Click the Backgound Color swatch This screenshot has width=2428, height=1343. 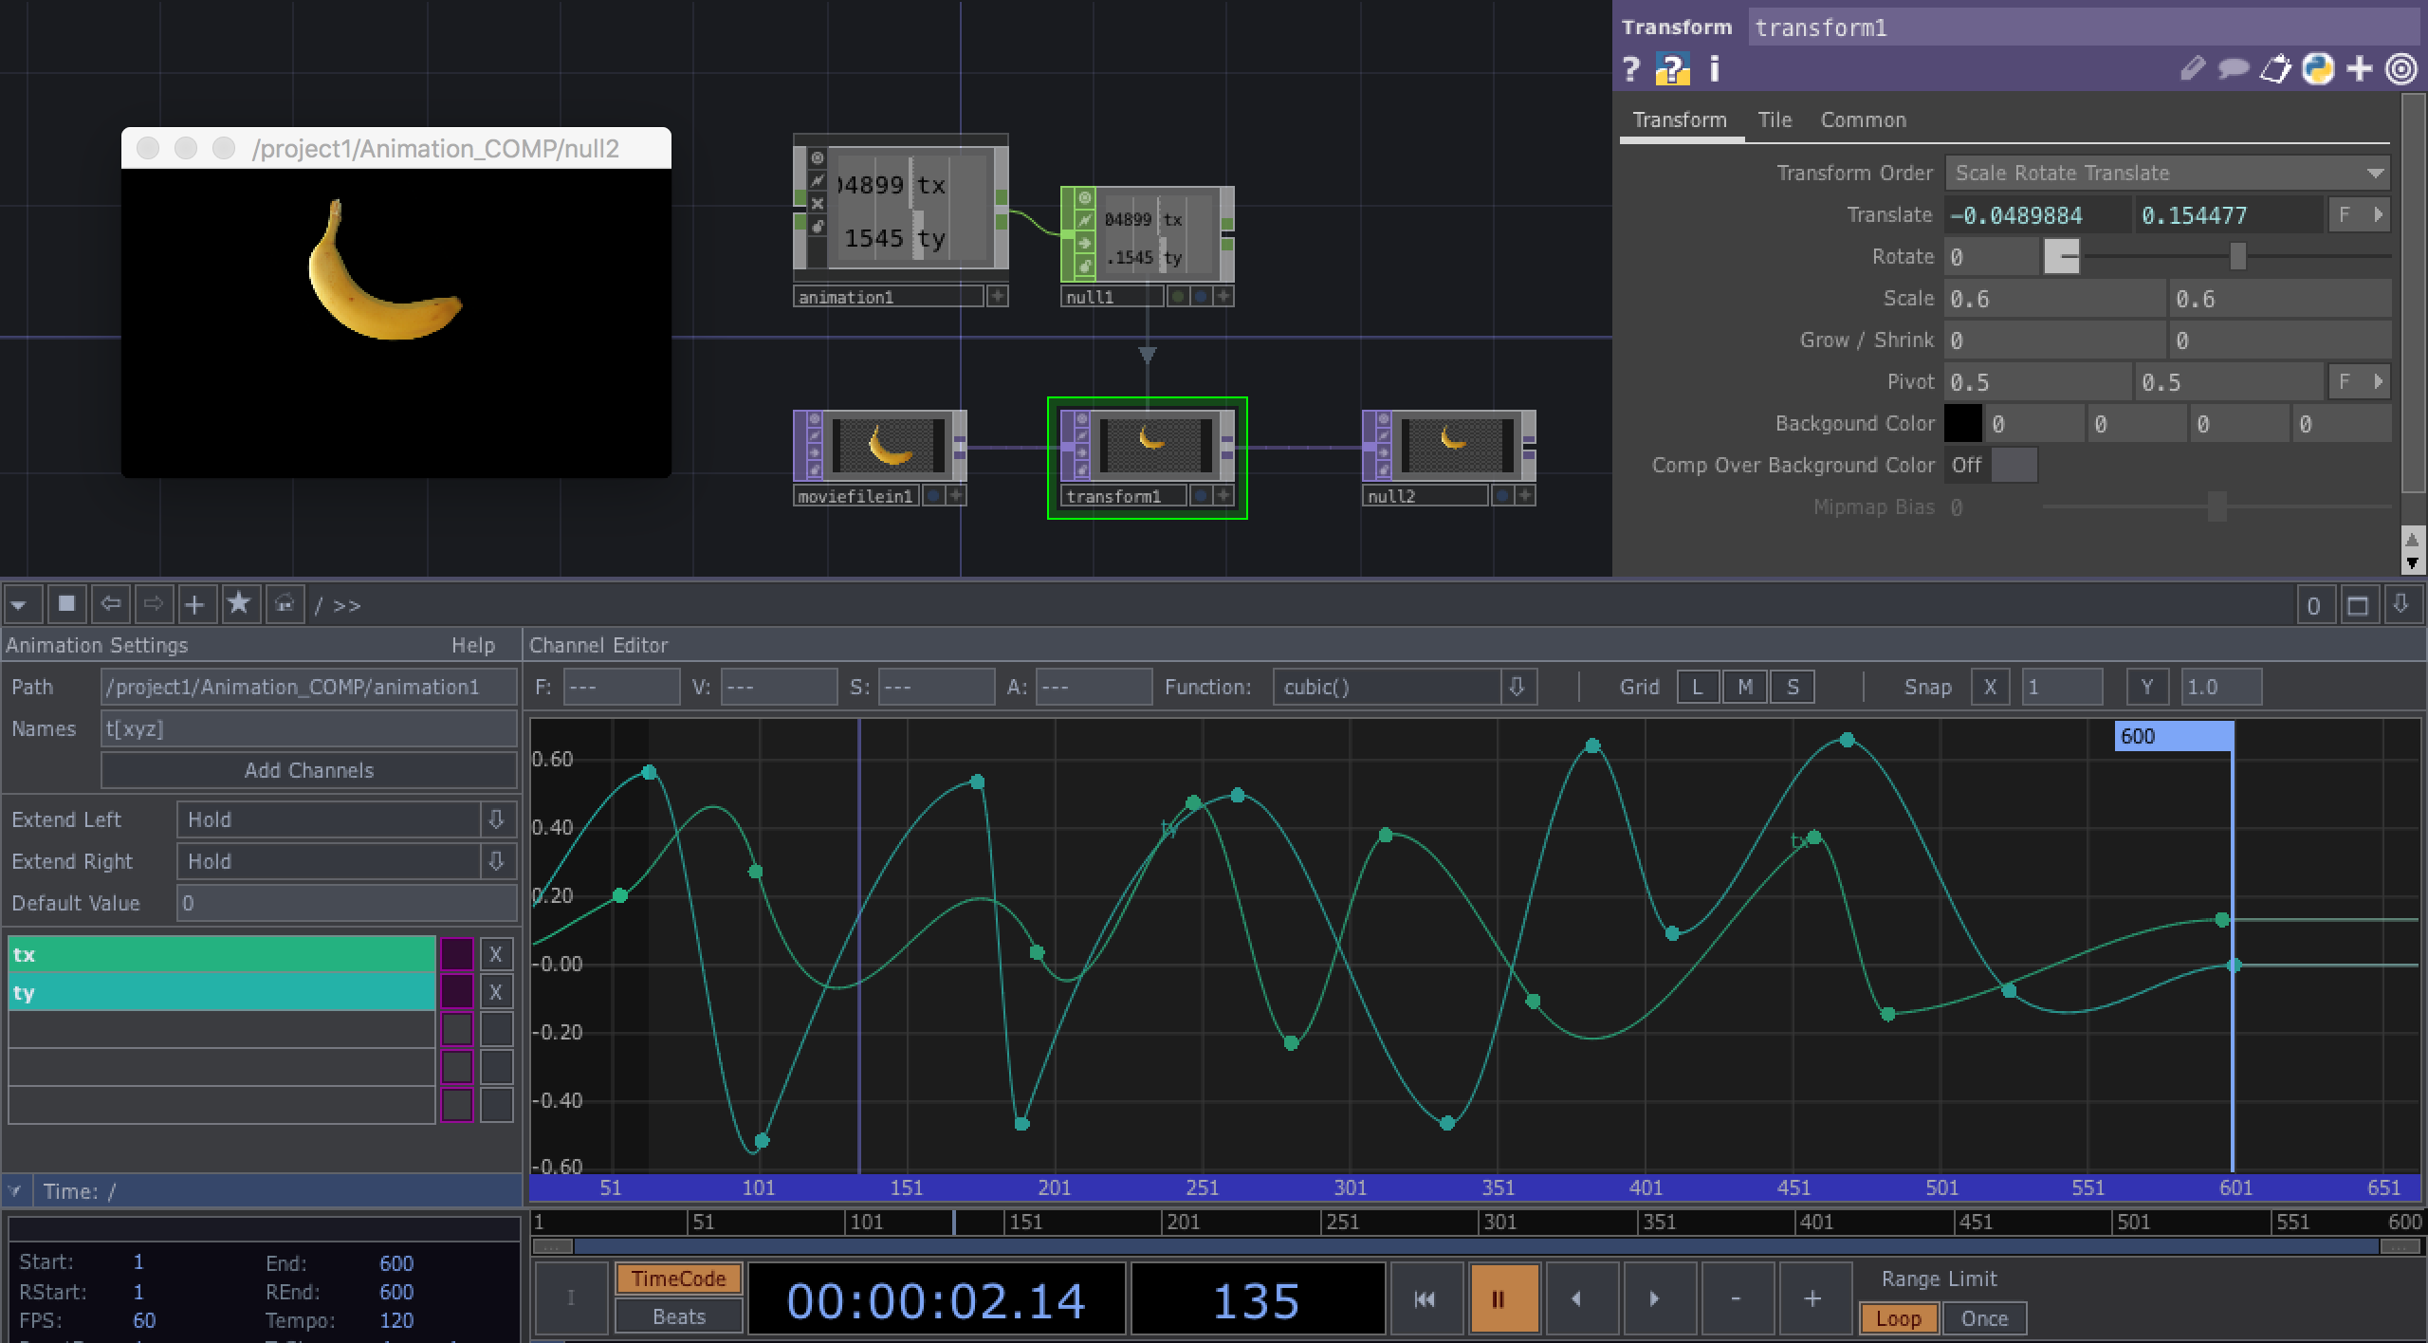(1964, 424)
